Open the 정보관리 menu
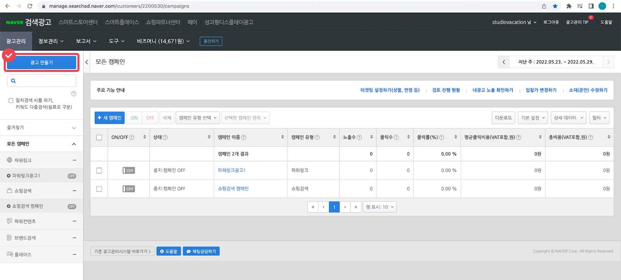This screenshot has width=621, height=280. coord(51,41)
